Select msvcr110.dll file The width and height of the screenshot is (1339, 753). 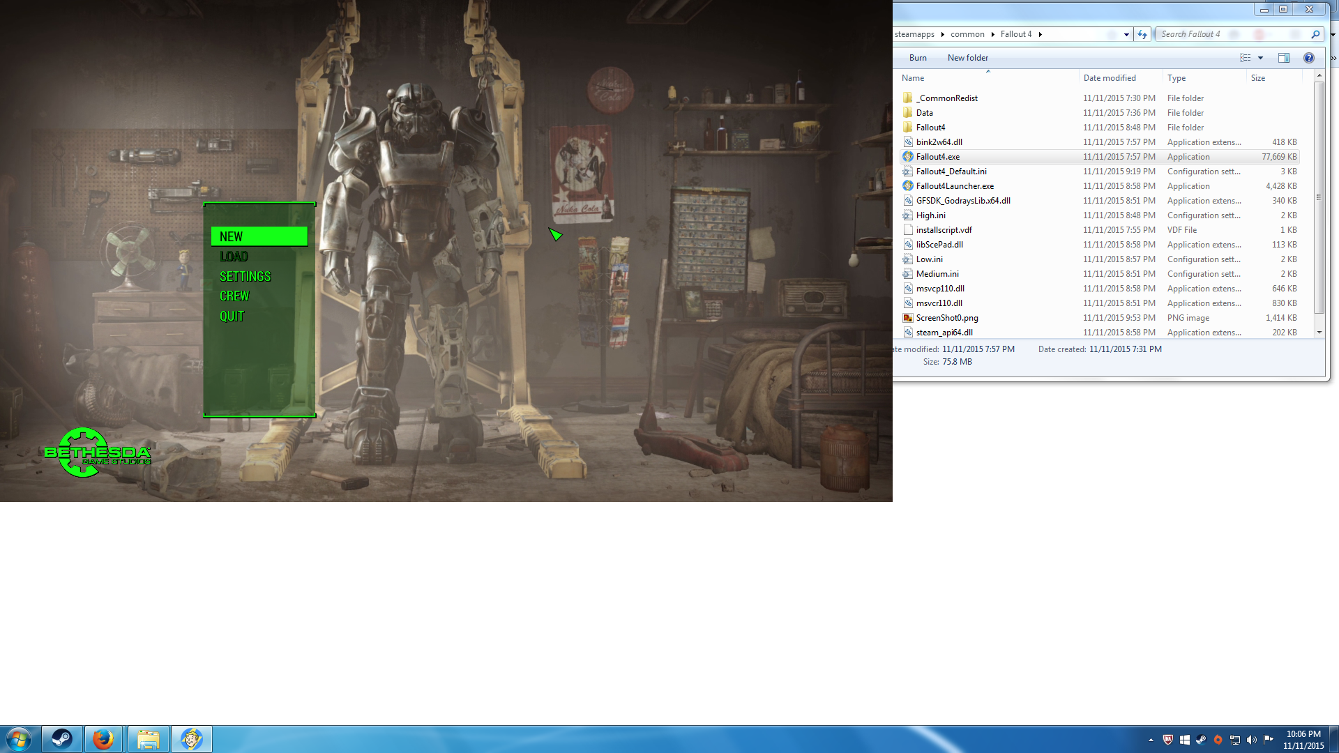1100,303
